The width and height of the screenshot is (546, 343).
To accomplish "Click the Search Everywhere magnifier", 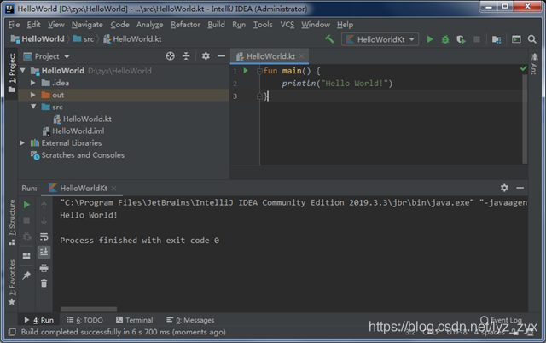I will [531, 39].
